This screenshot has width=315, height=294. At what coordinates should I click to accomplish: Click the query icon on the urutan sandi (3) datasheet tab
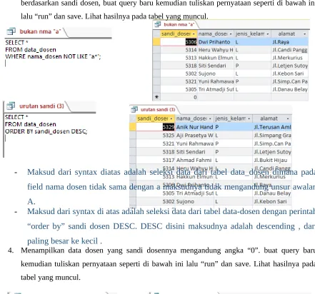(x=134, y=109)
